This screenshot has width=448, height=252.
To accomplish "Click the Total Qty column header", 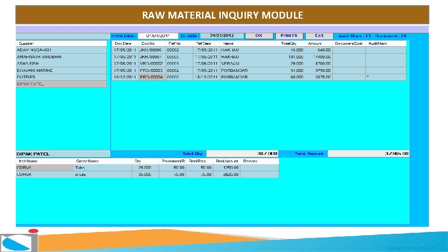I will point(292,43).
